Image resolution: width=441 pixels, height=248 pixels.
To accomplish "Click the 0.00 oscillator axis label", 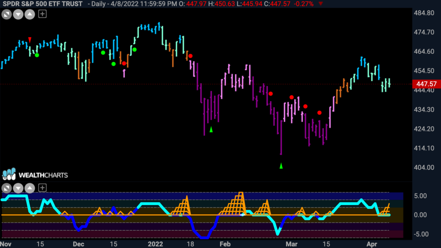I will click(x=420, y=215).
